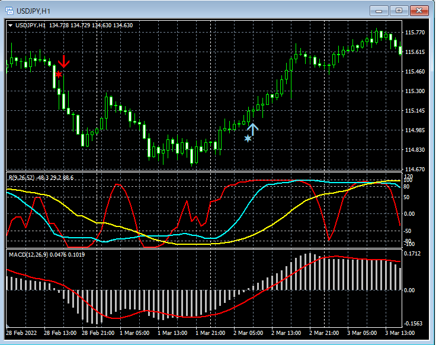Click the 28 Feb 21:00 time label
This screenshot has height=345, width=436.
pos(98,333)
